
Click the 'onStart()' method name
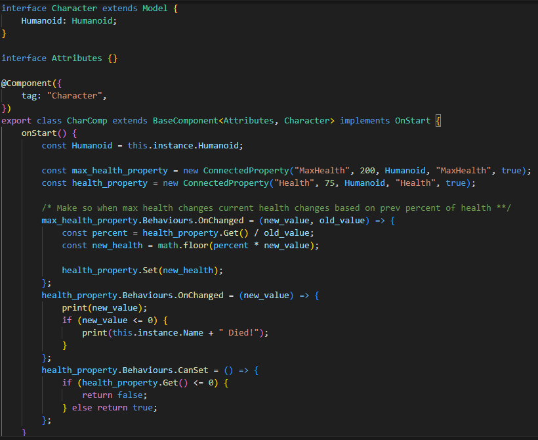pos(44,133)
